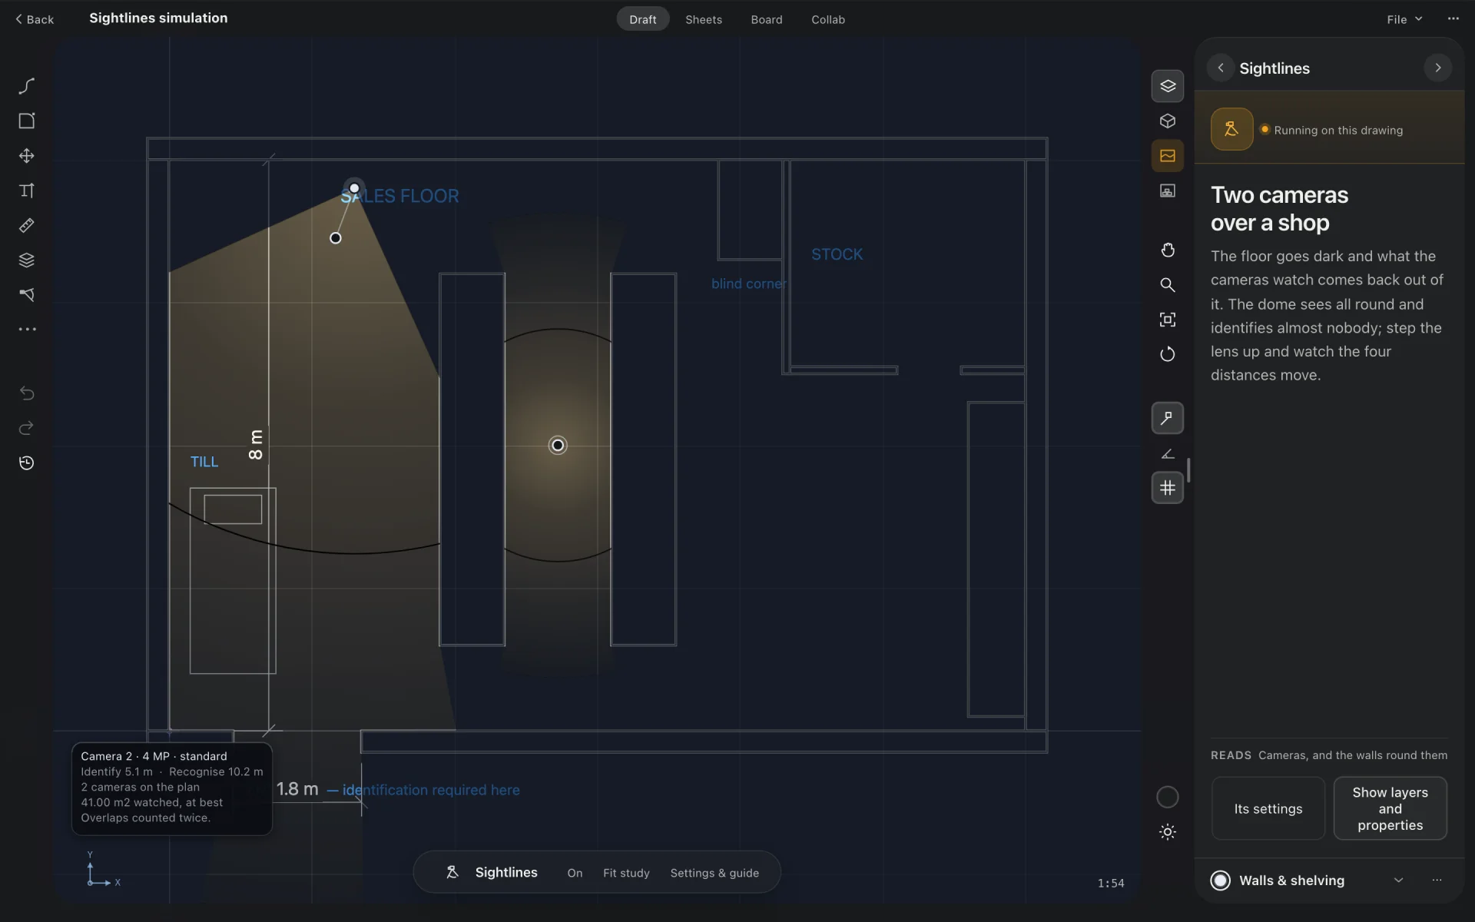This screenshot has height=922, width=1475.
Task: Open more tools in left toolbar
Action: pos(27,330)
